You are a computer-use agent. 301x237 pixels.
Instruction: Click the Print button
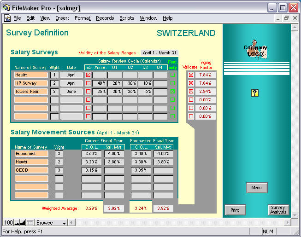(235, 210)
